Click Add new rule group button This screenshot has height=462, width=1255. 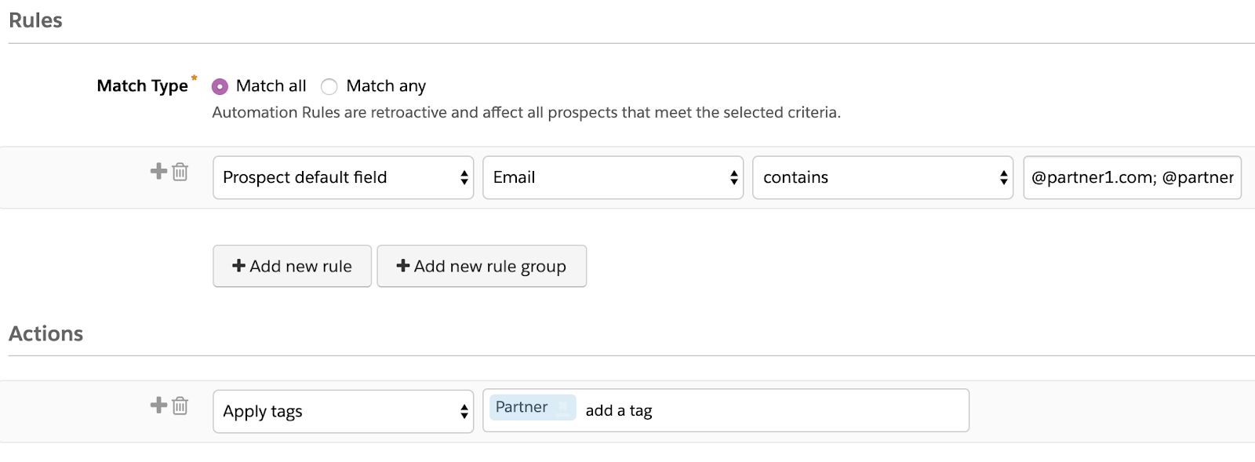[x=482, y=267]
